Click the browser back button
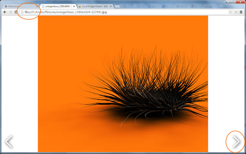 (4, 12)
